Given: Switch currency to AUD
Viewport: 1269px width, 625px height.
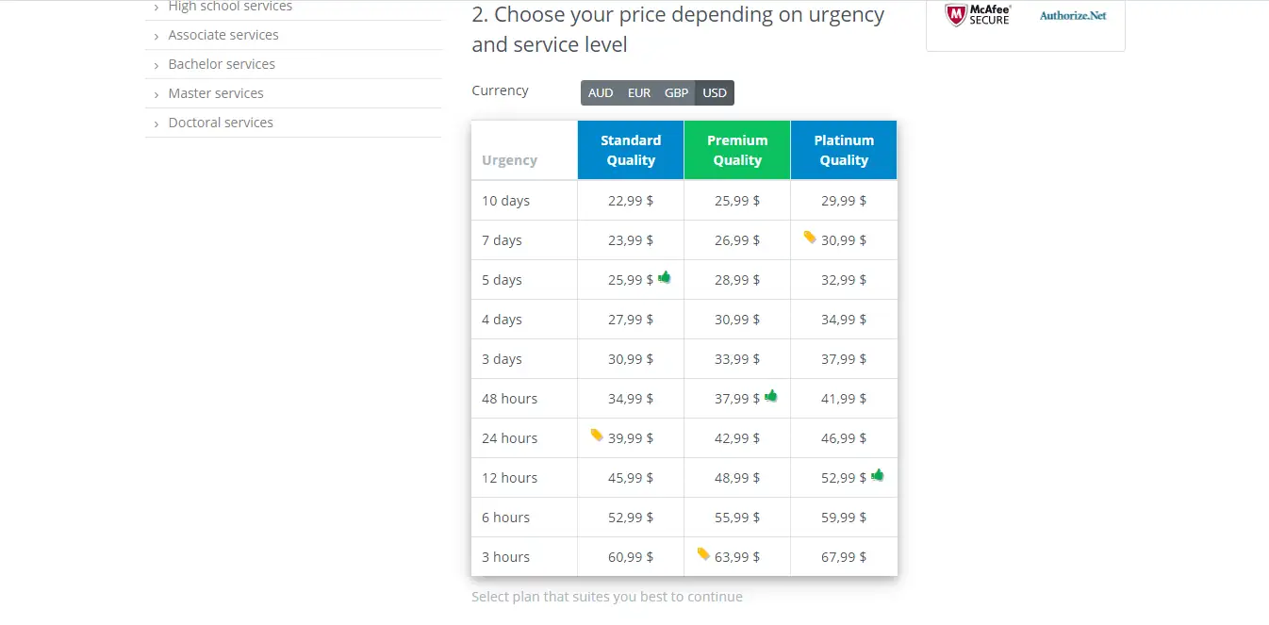Looking at the screenshot, I should click(601, 92).
